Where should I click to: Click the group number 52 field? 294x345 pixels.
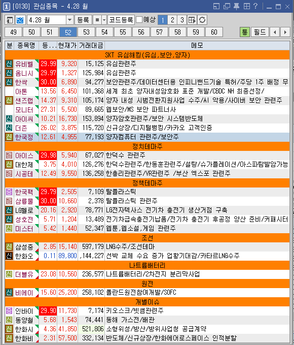coord(20,20)
